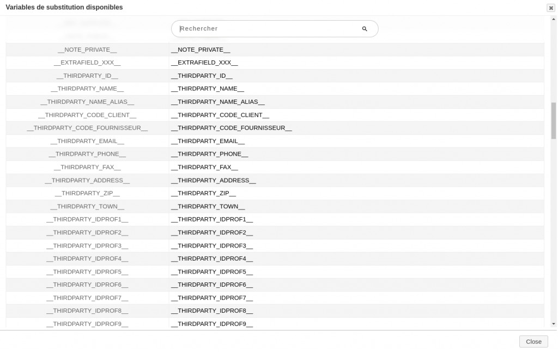Viewport: 558px width, 352px height.
Task: Close dialog with the X icon
Action: click(551, 8)
